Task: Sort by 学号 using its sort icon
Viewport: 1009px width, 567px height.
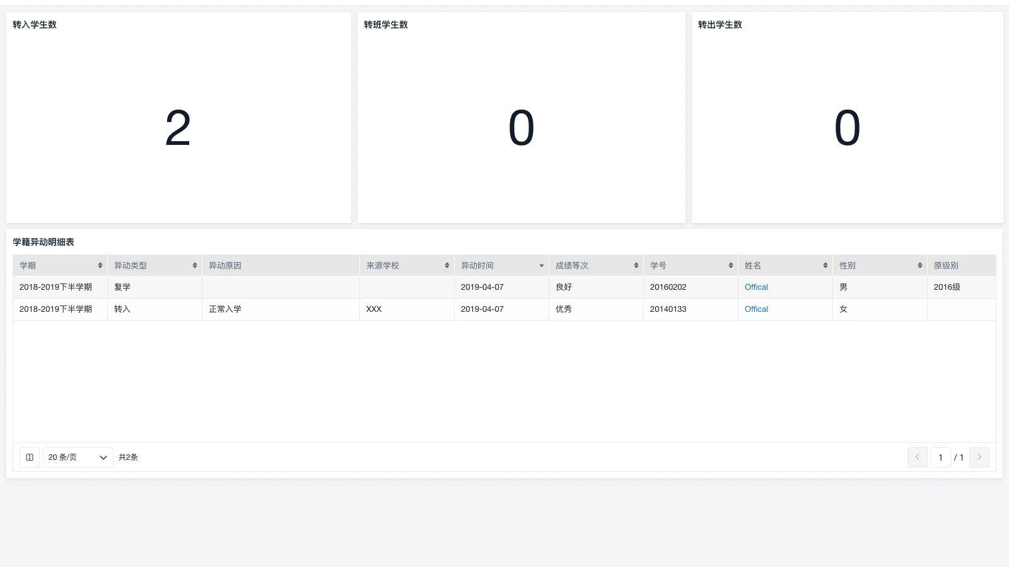Action: (731, 265)
